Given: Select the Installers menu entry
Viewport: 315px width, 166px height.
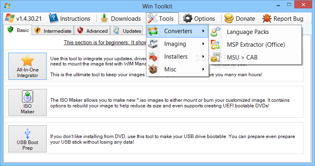Looking at the screenshot, I should click(177, 57).
